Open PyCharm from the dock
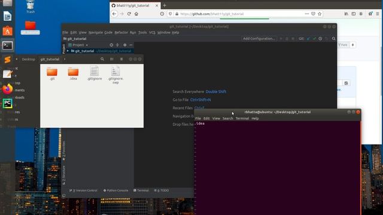Image resolution: width=383 pixels, height=215 pixels. [7, 103]
